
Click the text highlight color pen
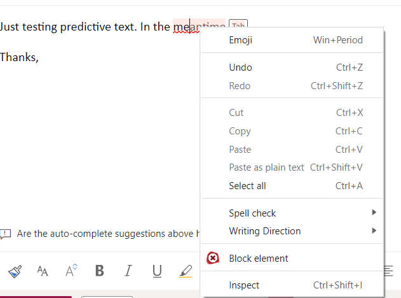185,271
